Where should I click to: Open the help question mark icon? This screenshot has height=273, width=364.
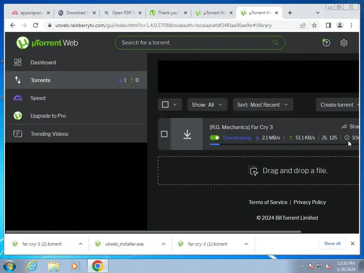[x=326, y=43]
